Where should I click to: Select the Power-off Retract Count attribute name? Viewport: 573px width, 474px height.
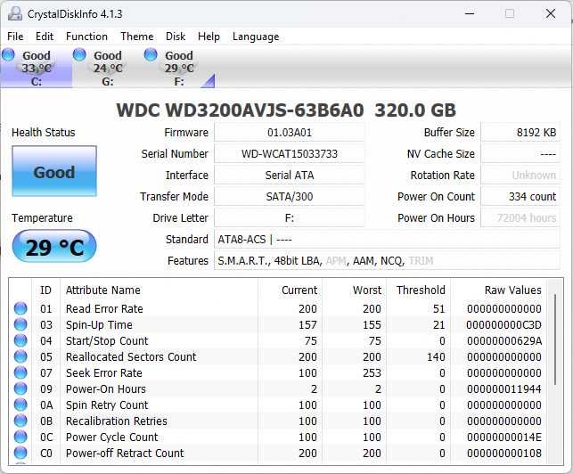(125, 454)
